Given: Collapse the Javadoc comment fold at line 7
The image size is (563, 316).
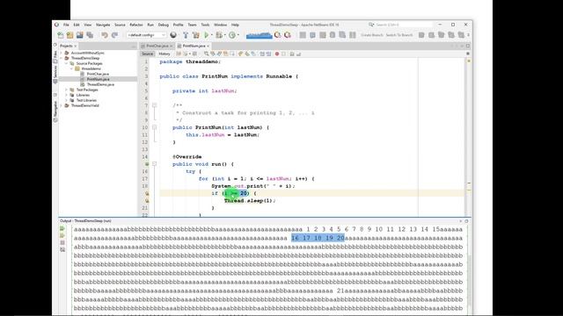Looking at the screenshot, I should point(155,105).
